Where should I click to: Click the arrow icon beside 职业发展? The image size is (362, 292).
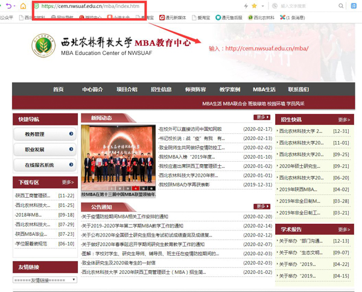(71, 150)
